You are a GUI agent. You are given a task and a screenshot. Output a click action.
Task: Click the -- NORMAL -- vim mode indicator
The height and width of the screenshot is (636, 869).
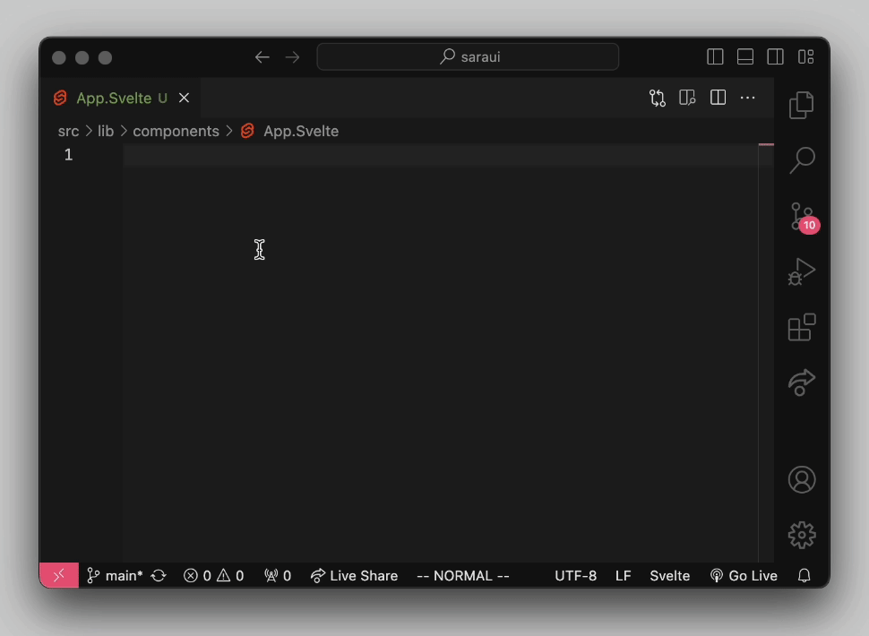[463, 576]
